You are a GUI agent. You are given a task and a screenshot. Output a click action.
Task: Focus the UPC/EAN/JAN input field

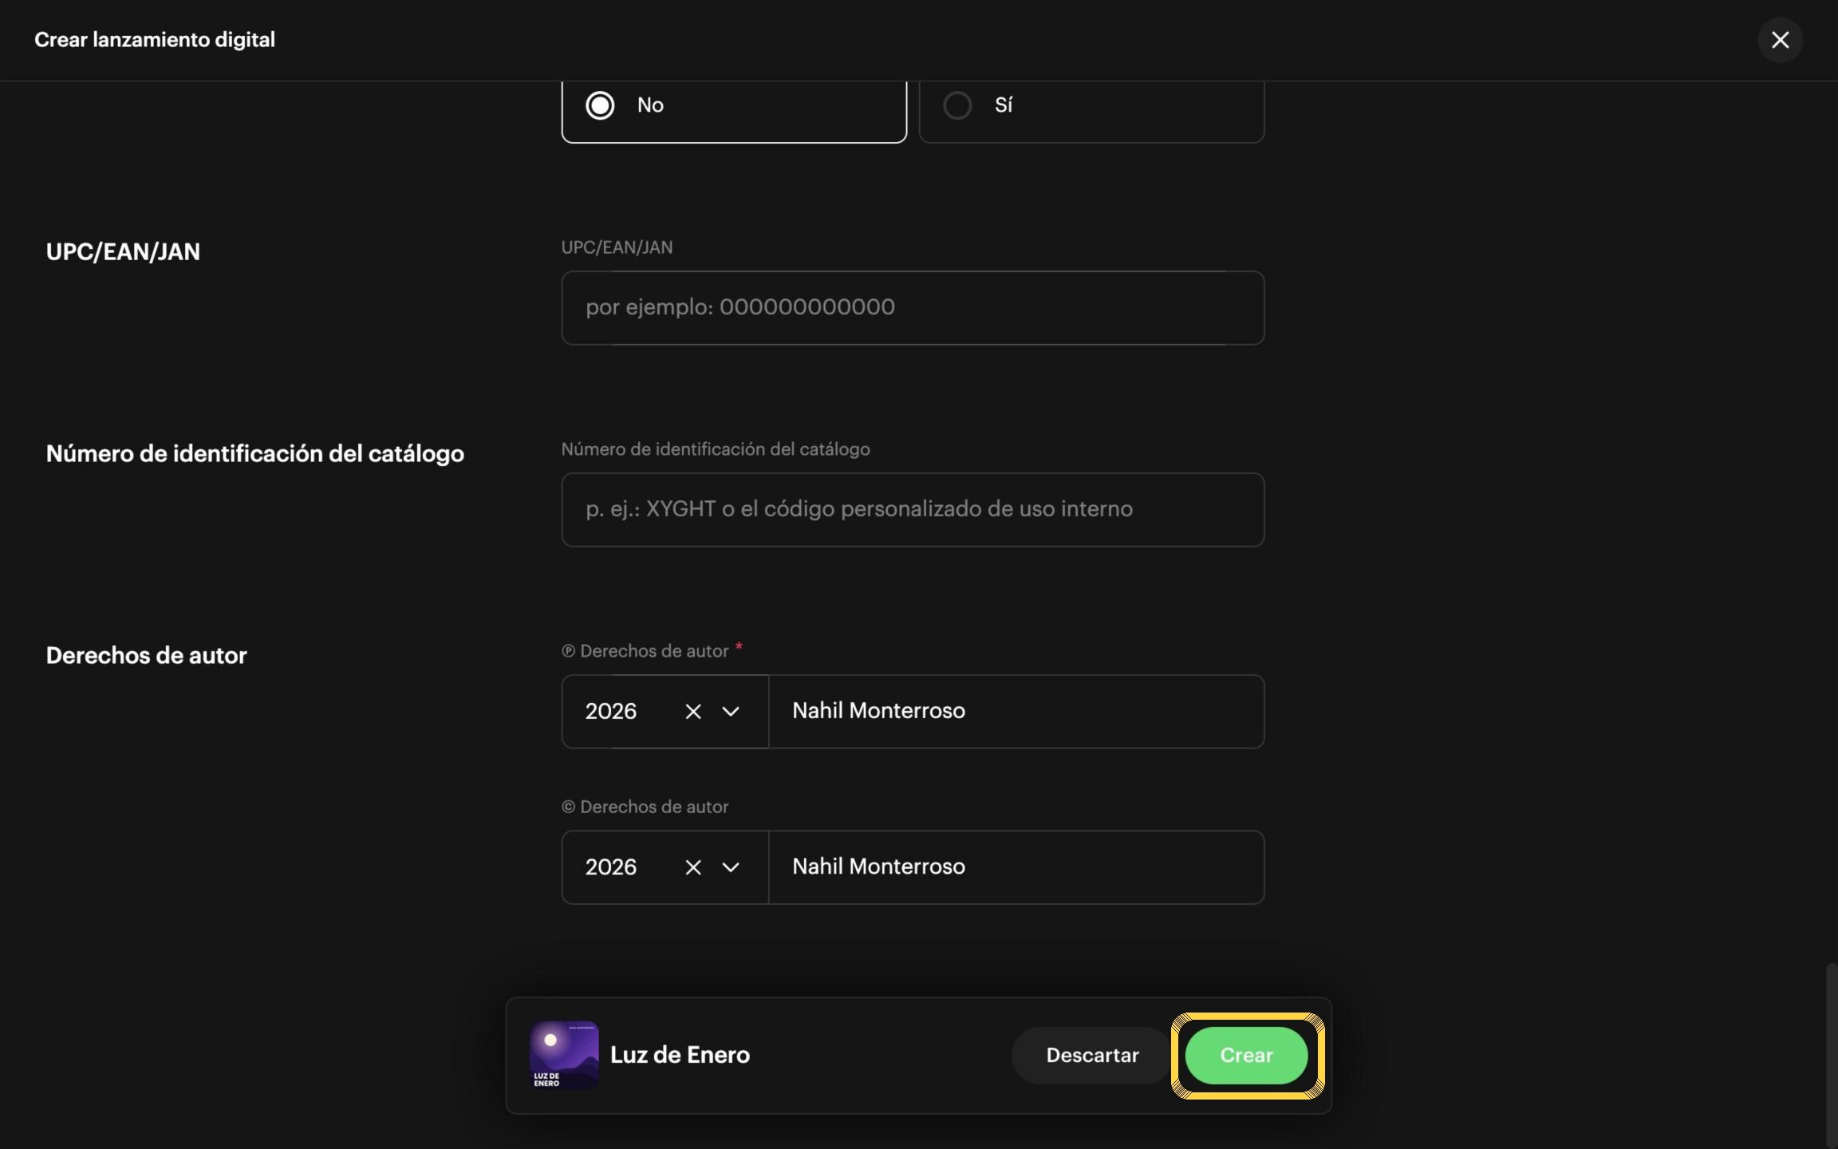(x=913, y=308)
